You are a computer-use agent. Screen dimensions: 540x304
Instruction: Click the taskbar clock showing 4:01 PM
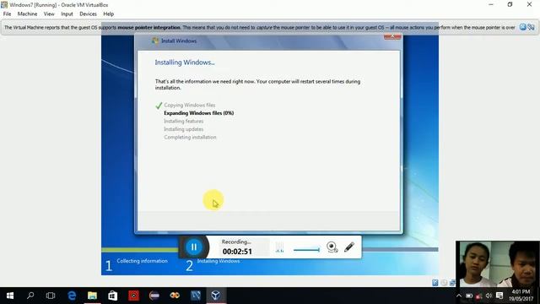pos(521,296)
